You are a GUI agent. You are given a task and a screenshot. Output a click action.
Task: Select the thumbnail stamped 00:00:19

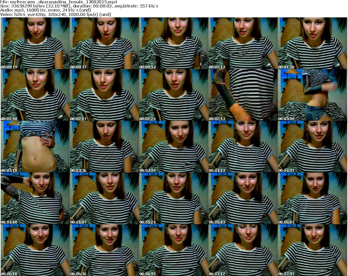coord(35,43)
